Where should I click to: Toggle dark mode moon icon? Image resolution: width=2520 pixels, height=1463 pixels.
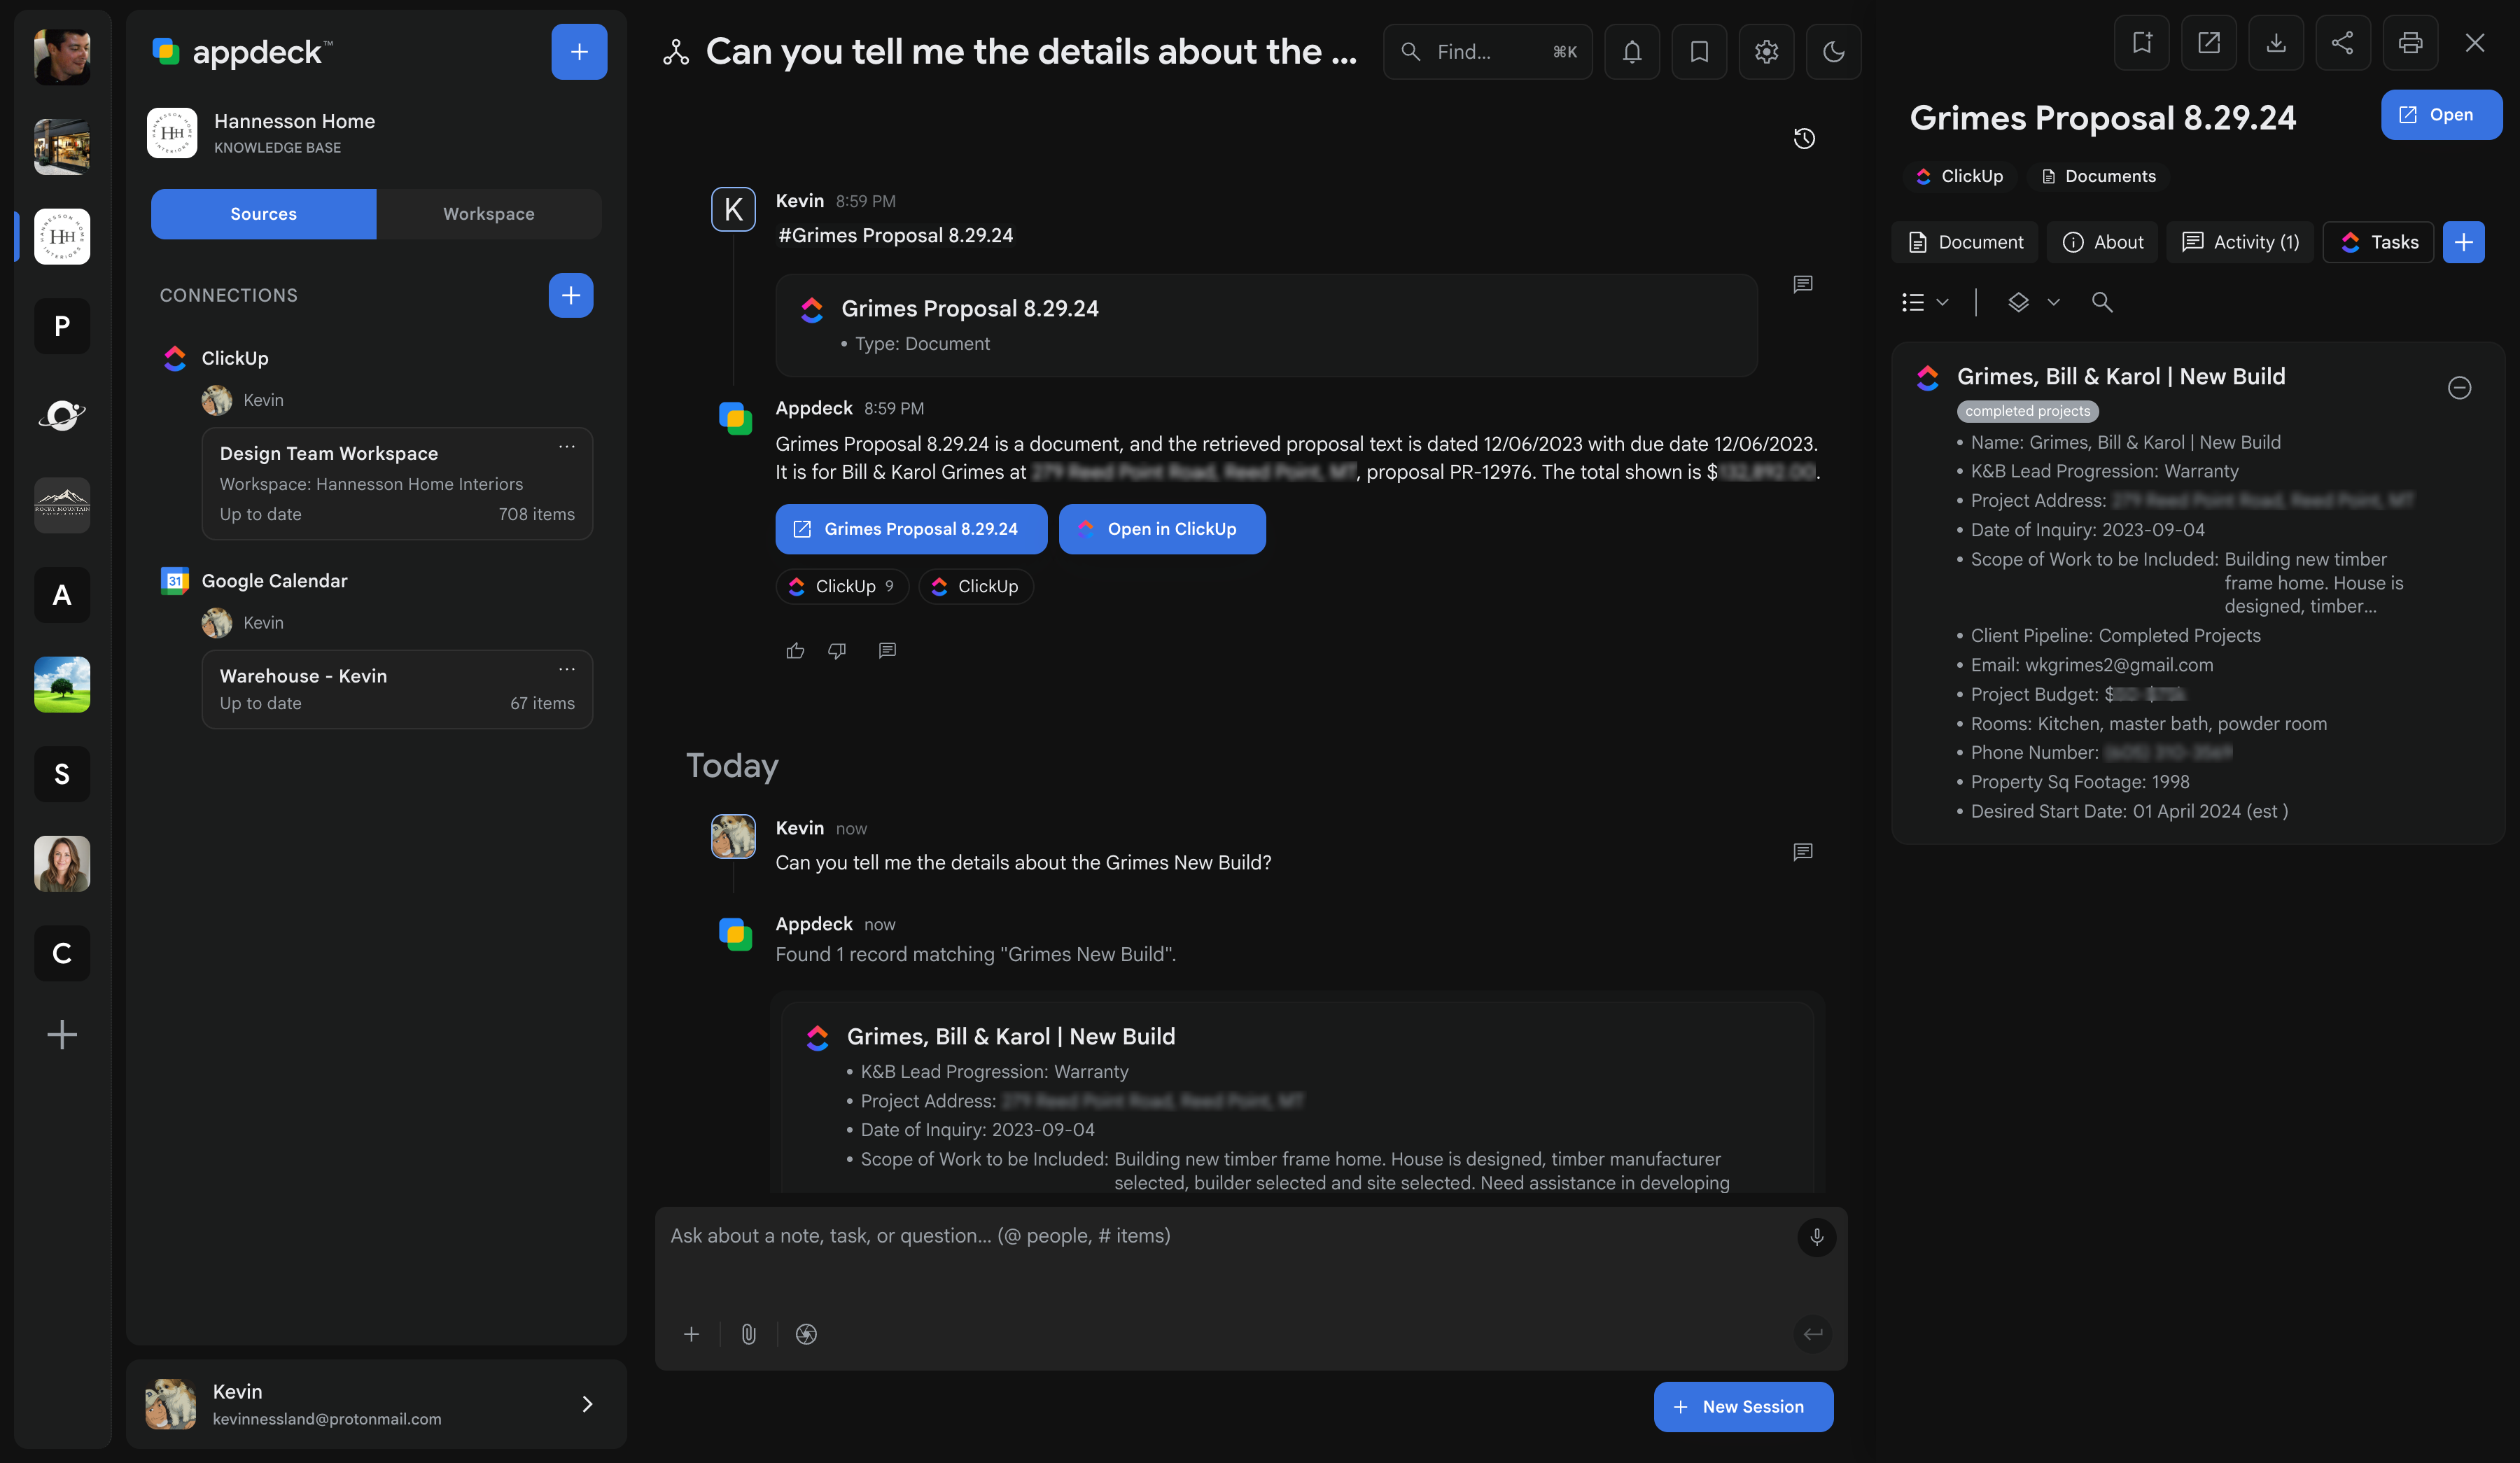point(1834,51)
